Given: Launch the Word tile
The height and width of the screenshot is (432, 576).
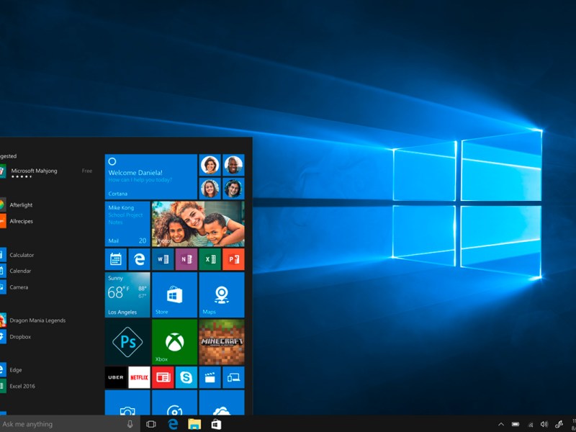Looking at the screenshot, I should (x=163, y=259).
